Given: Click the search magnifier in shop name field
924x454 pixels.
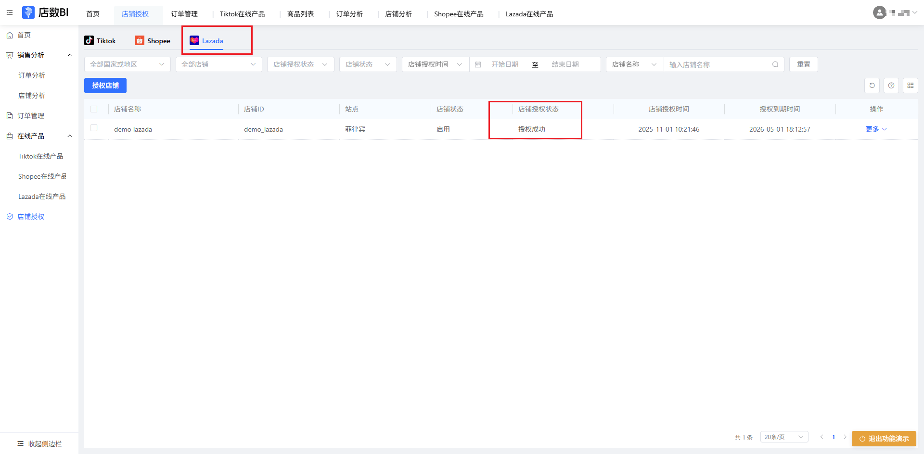Looking at the screenshot, I should click(775, 64).
